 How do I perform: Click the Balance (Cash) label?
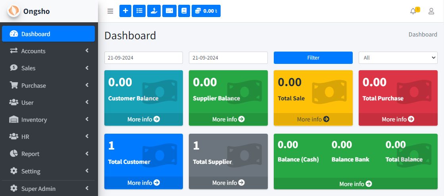click(x=298, y=159)
